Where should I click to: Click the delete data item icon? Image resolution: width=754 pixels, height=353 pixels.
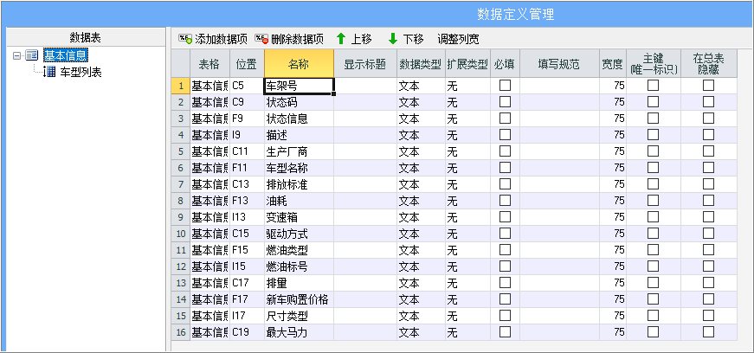(261, 39)
